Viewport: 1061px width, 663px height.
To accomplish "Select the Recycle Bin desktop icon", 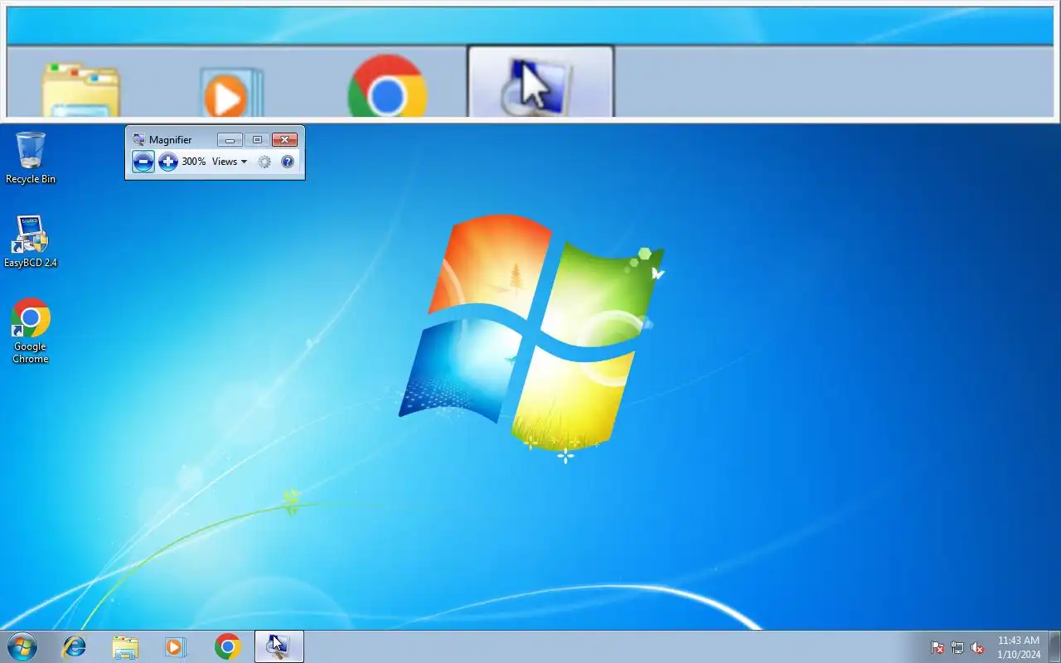I will pyautogui.click(x=31, y=157).
